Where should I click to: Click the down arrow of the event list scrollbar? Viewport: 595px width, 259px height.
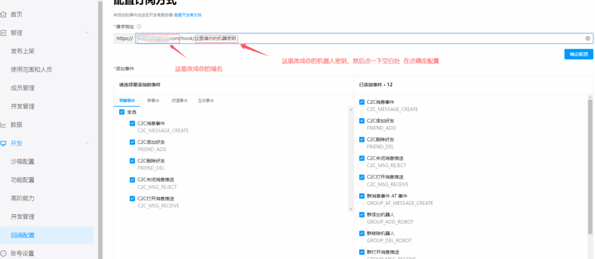click(x=350, y=208)
